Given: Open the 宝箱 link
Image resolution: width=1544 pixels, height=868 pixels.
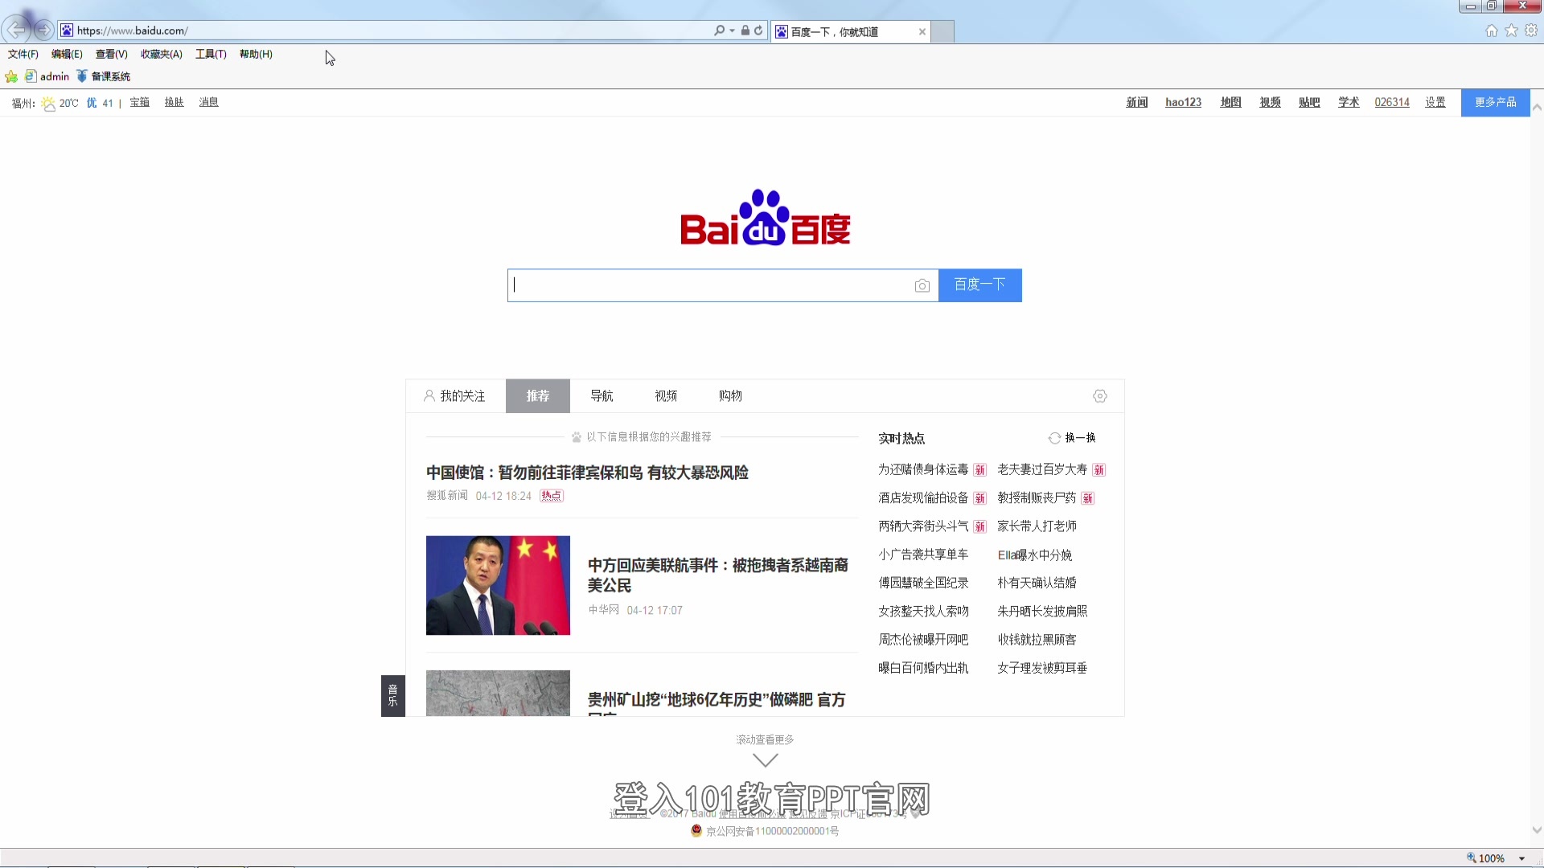Looking at the screenshot, I should click(140, 103).
